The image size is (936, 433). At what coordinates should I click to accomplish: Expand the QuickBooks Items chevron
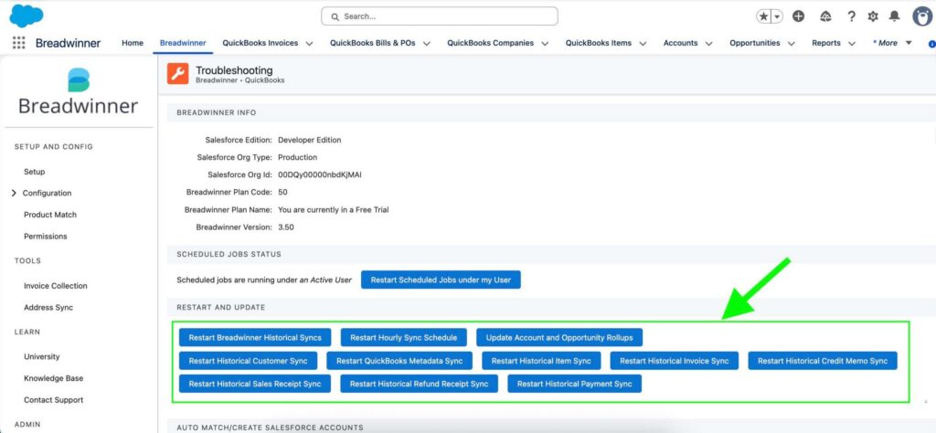tap(643, 44)
